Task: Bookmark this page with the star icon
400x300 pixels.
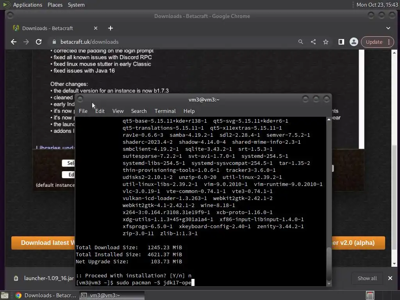Action: pyautogui.click(x=326, y=42)
